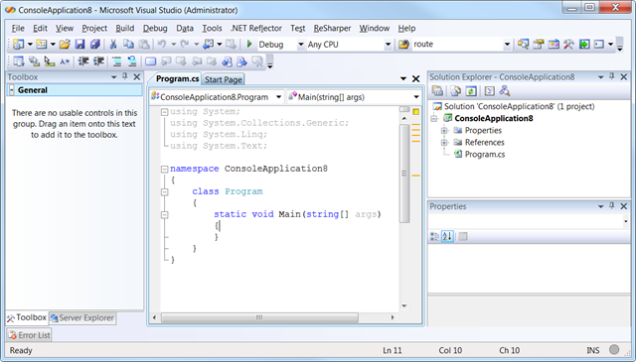Click the Add New Item toolbar icon
The height and width of the screenshot is (362, 636).
(x=42, y=45)
